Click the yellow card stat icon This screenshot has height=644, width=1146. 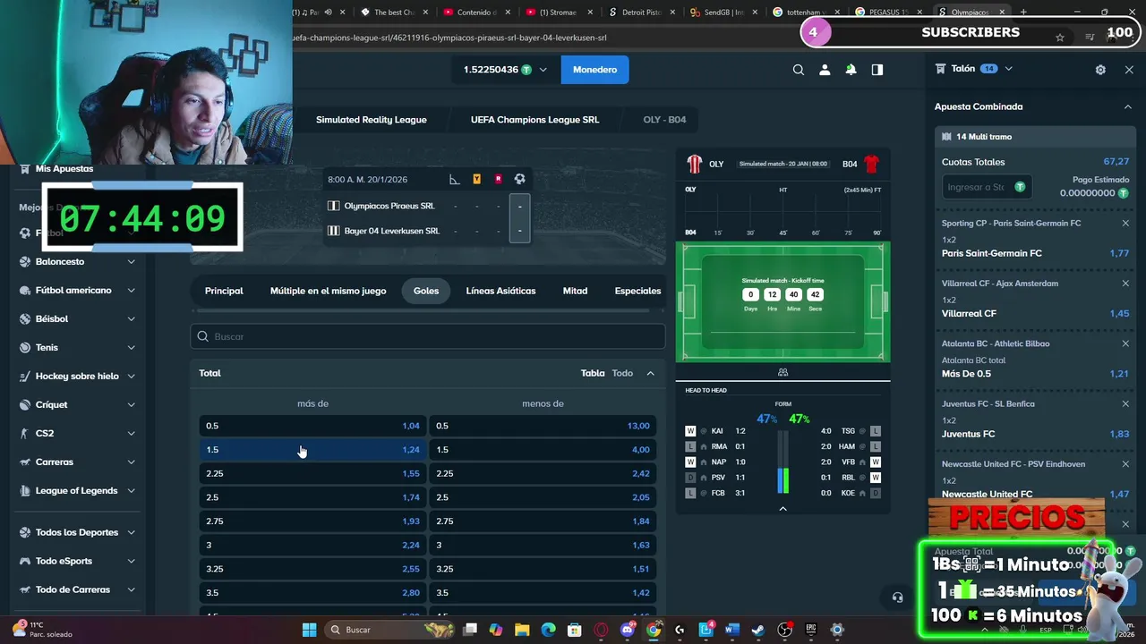476,179
